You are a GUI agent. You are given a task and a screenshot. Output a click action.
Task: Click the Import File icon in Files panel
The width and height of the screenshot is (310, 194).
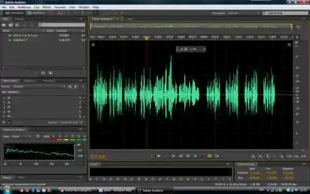[x=11, y=25]
